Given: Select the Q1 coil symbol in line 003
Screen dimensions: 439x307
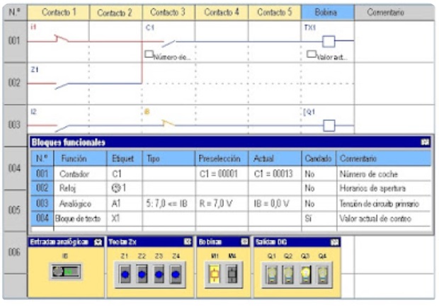Looking at the screenshot, I should coord(328,125).
